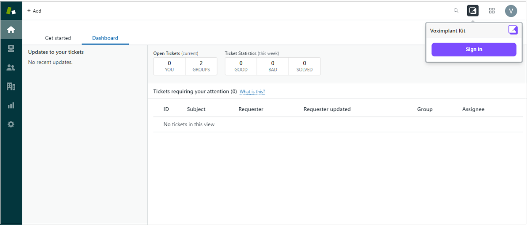
Task: Click the YOU open tickets counter
Action: pyautogui.click(x=169, y=66)
